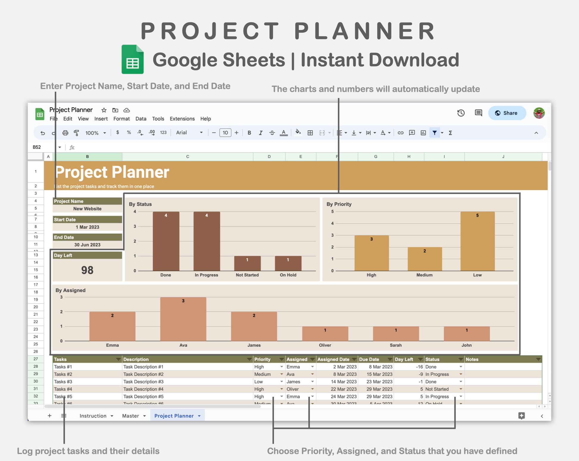The width and height of the screenshot is (579, 461).
Task: Click the Done bar in By Status chart
Action: (x=166, y=241)
